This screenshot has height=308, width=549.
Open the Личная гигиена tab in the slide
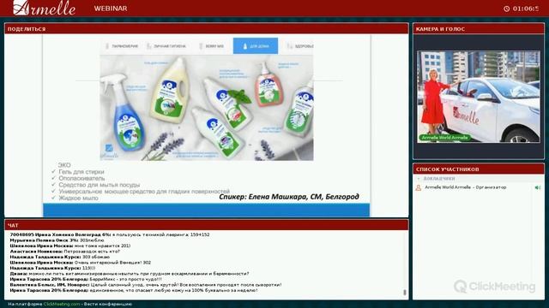click(166, 46)
